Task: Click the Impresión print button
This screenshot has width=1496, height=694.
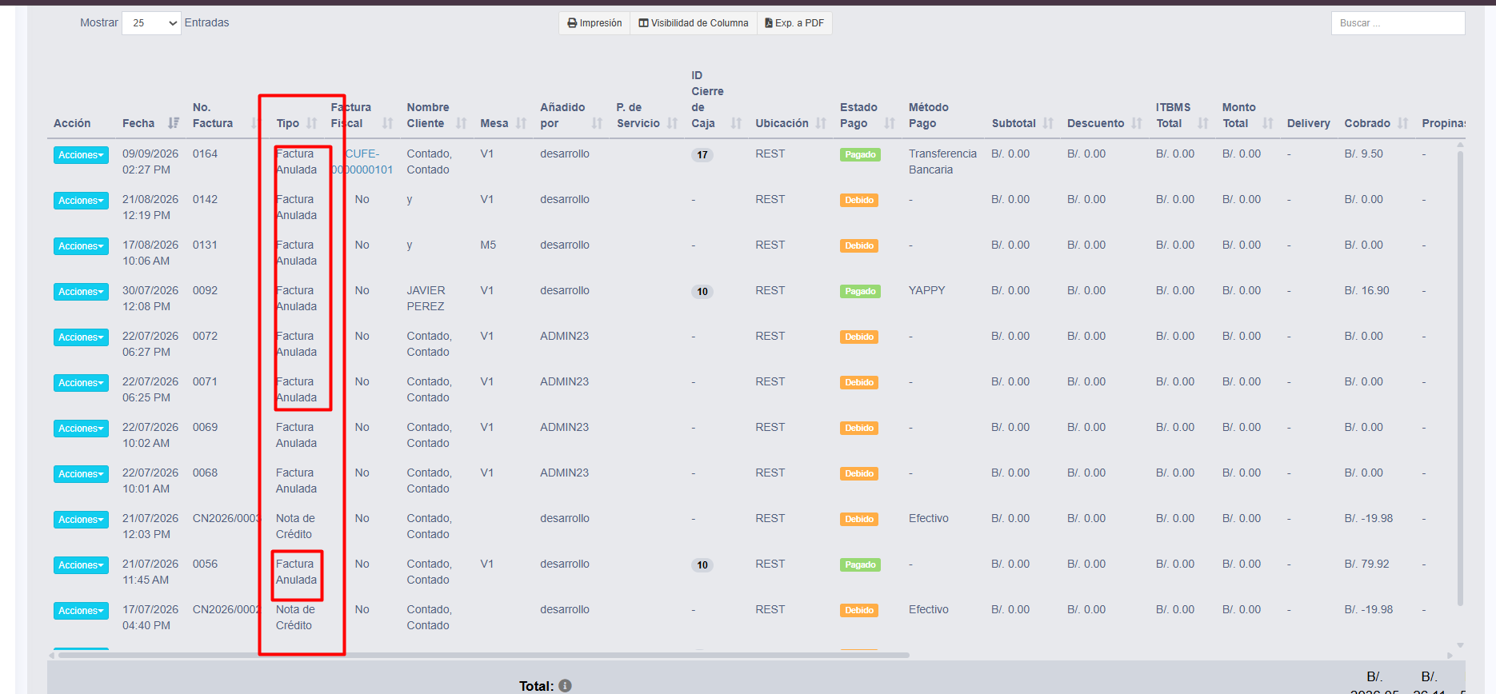Action: click(594, 23)
